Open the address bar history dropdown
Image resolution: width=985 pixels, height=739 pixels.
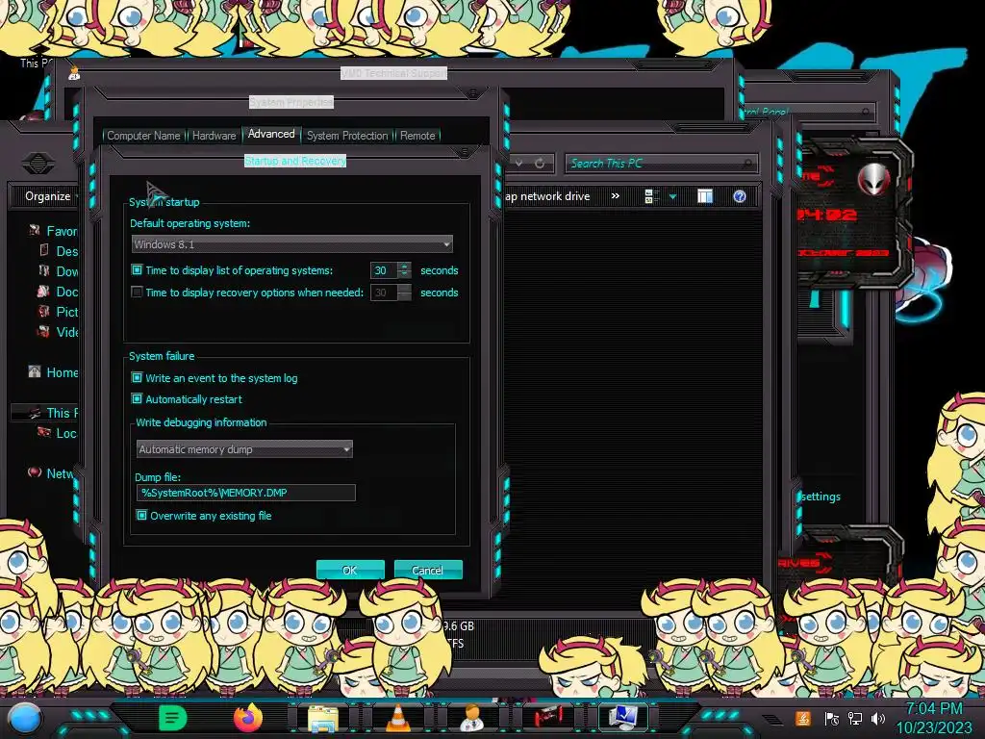coord(518,164)
